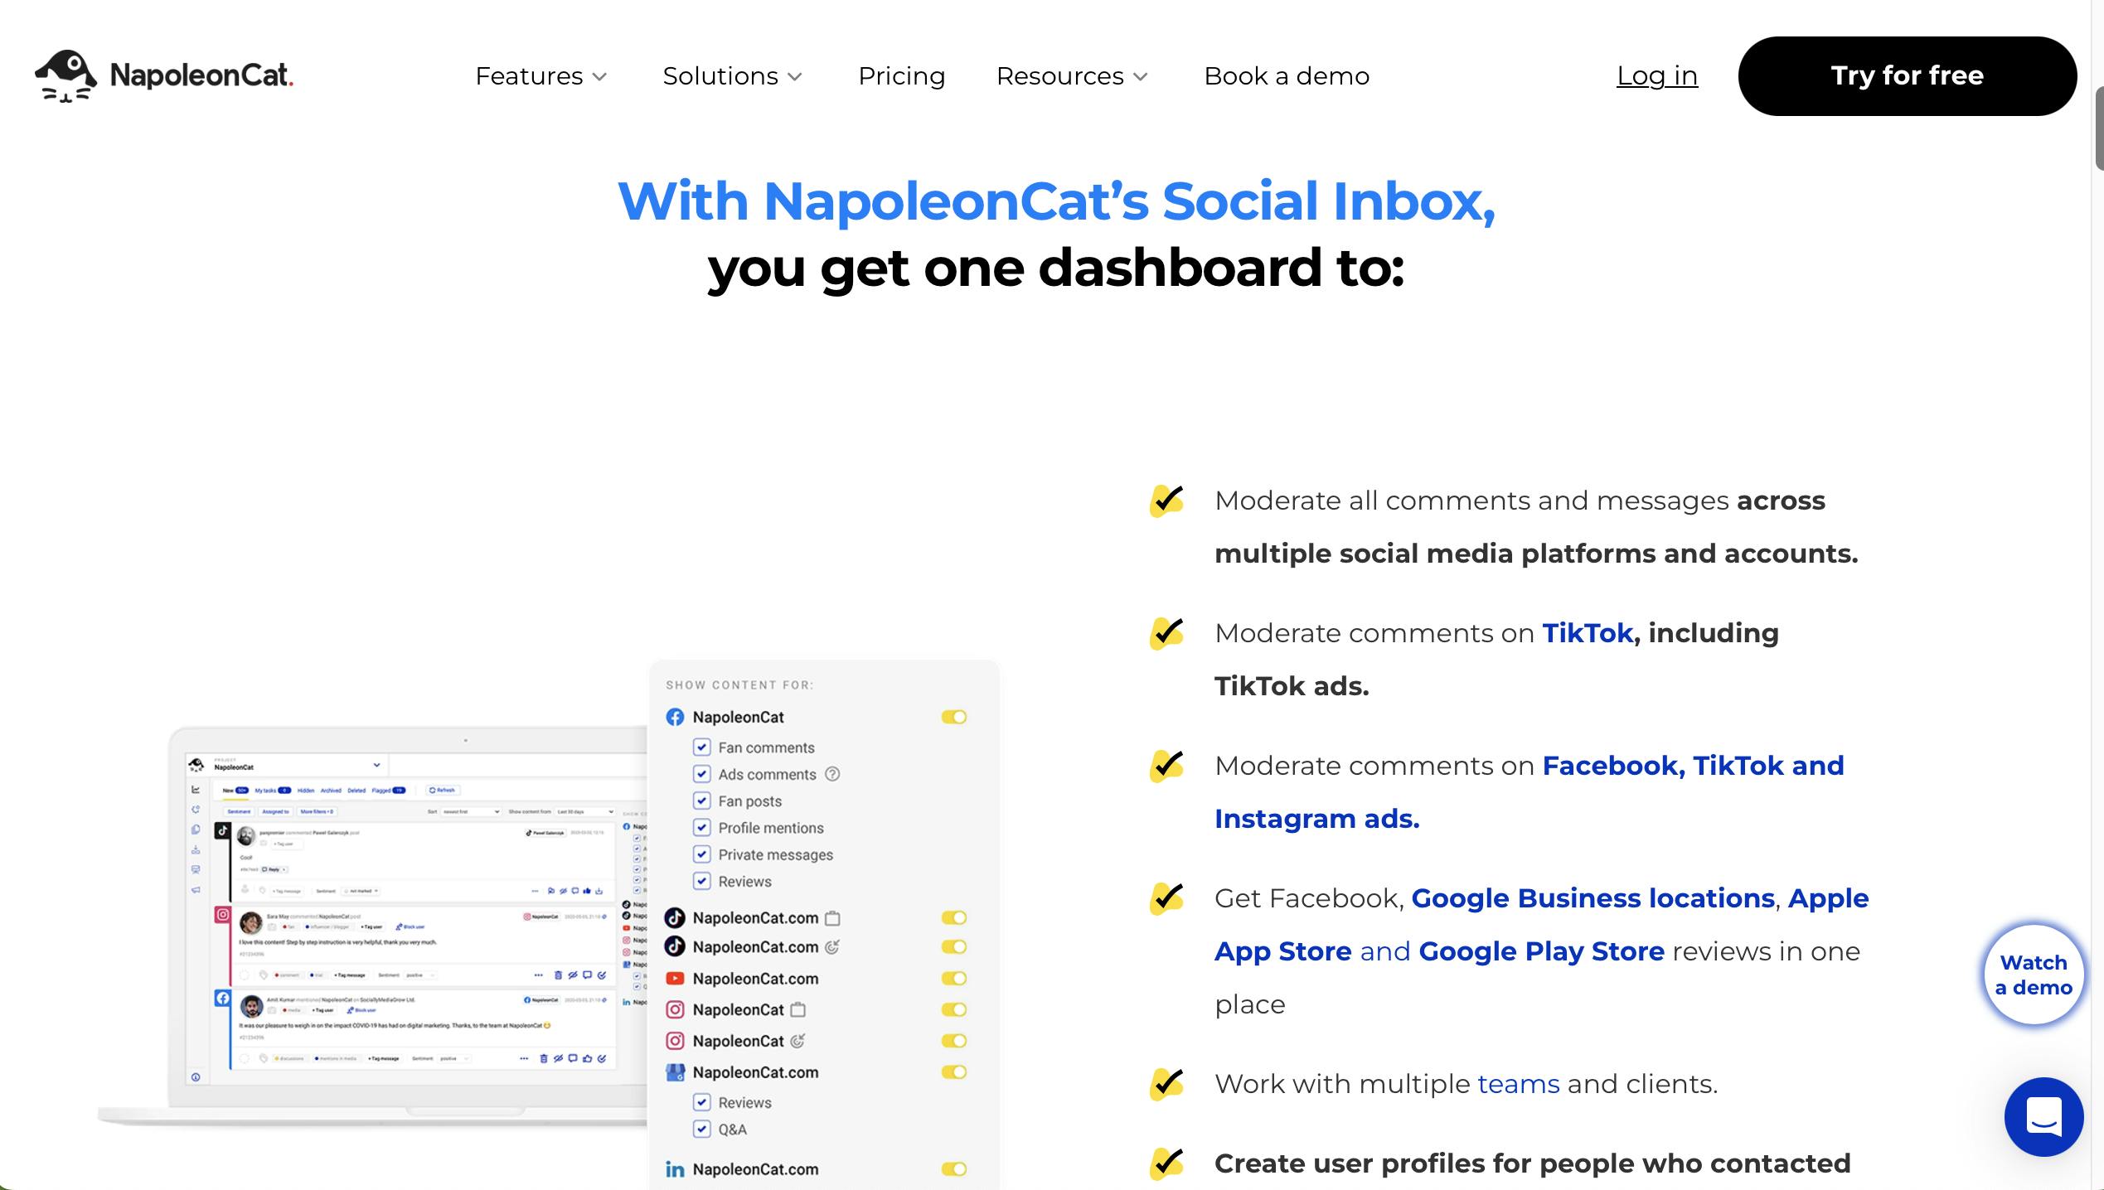Uncheck the Q&A checkbox
2104x1190 pixels.
[703, 1129]
